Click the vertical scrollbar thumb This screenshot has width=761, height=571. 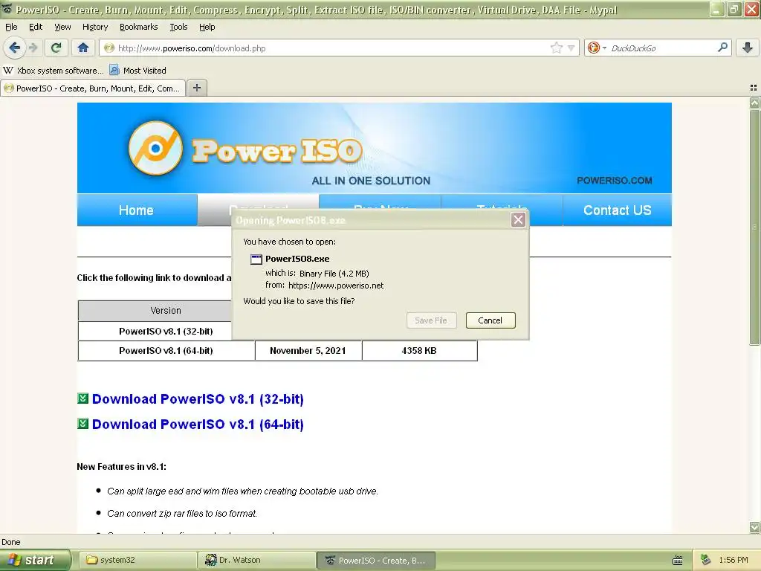tap(754, 227)
